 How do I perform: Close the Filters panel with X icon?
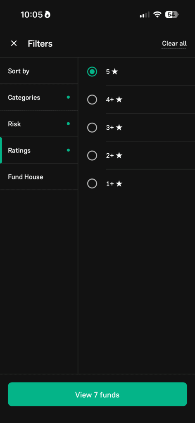[x=14, y=43]
